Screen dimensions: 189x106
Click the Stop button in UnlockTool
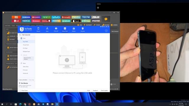click(x=113, y=84)
